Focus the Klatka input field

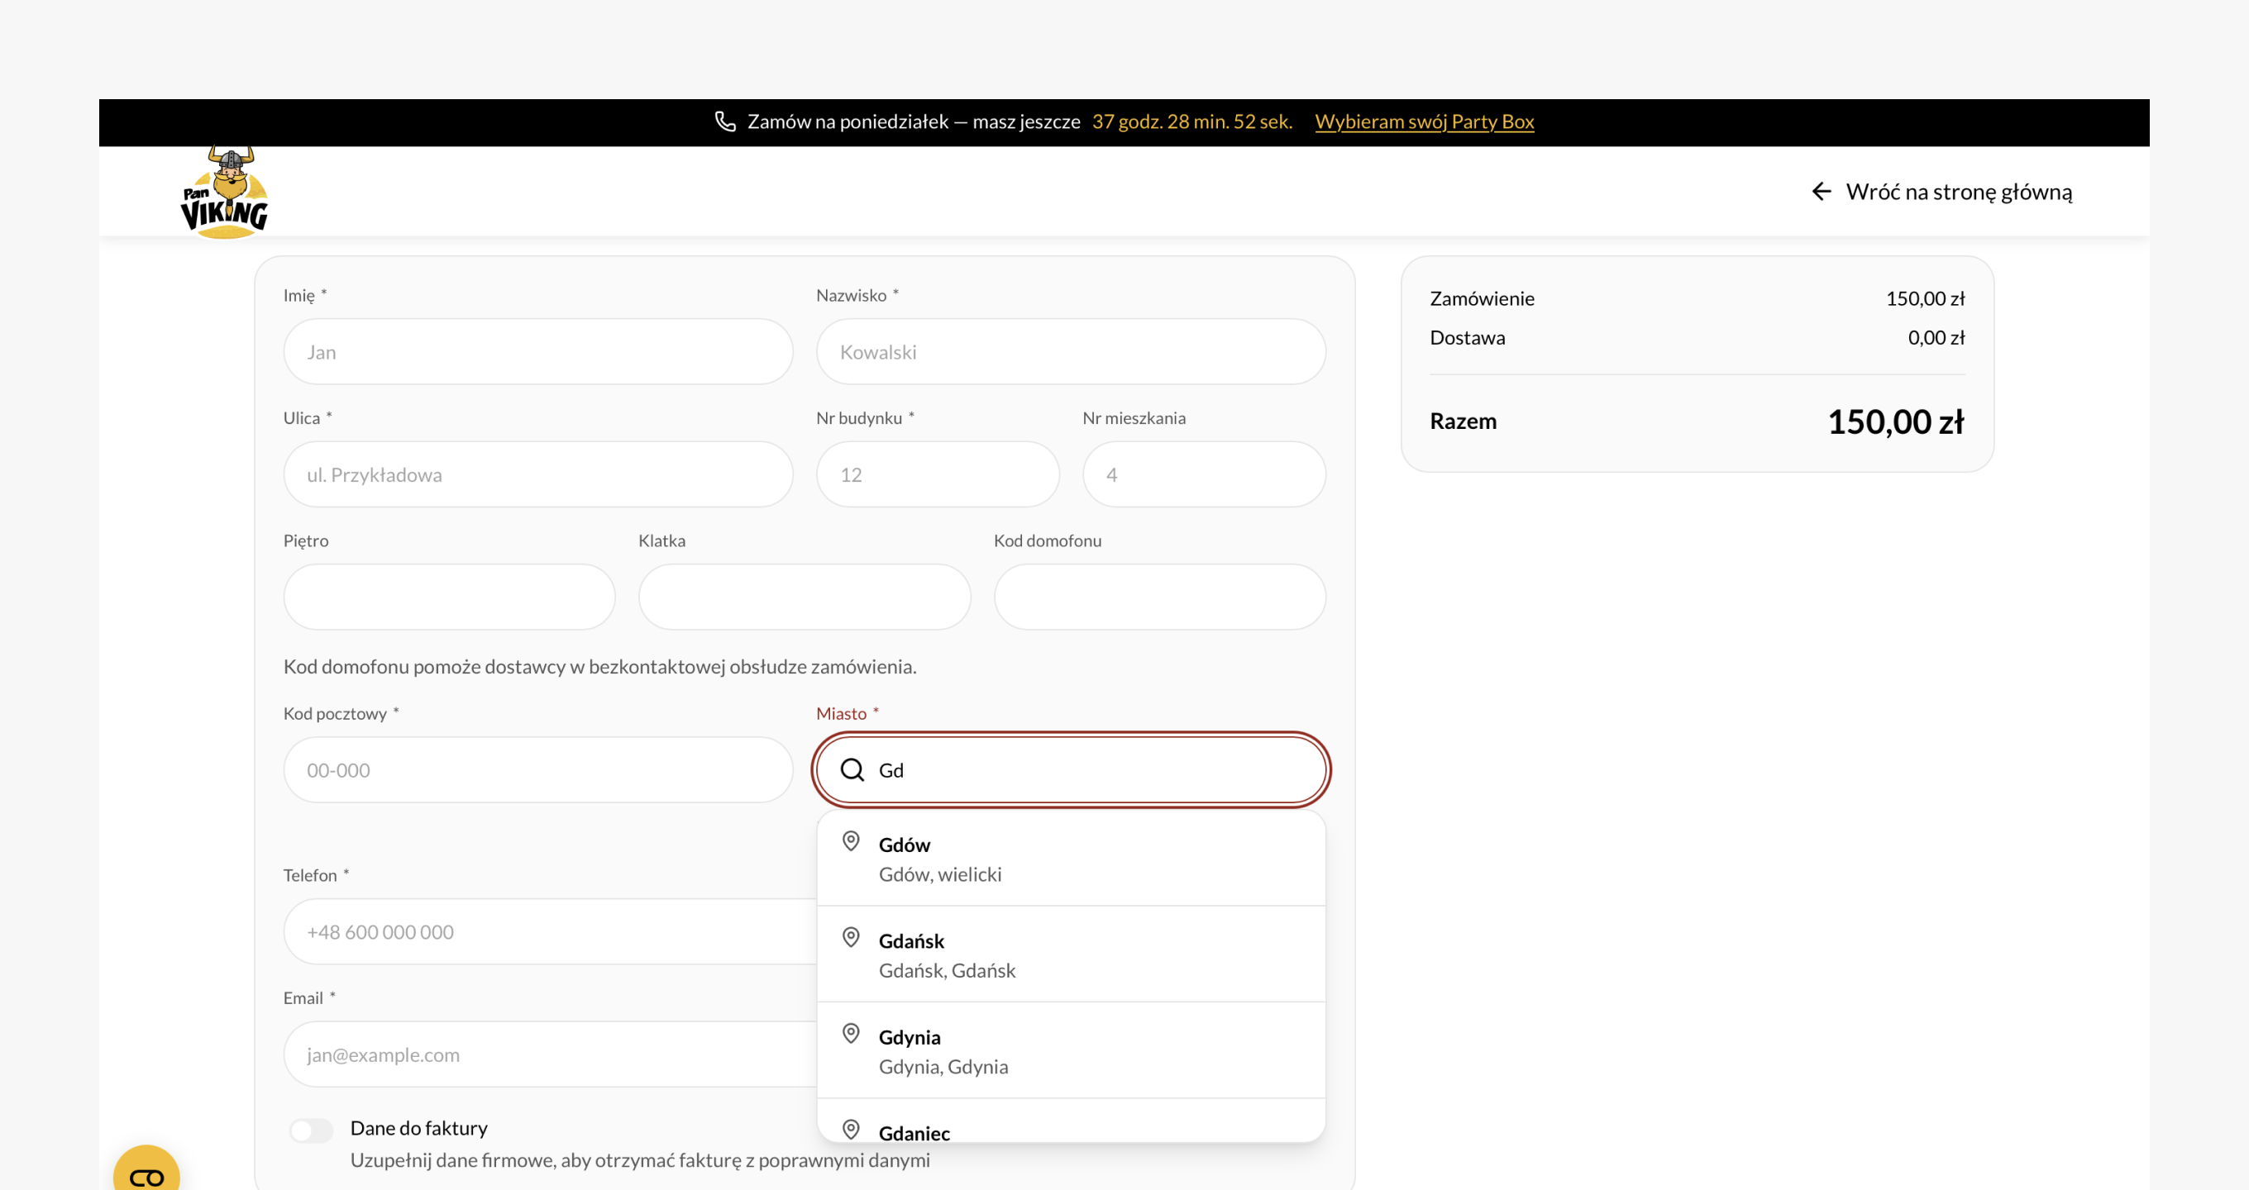point(804,597)
